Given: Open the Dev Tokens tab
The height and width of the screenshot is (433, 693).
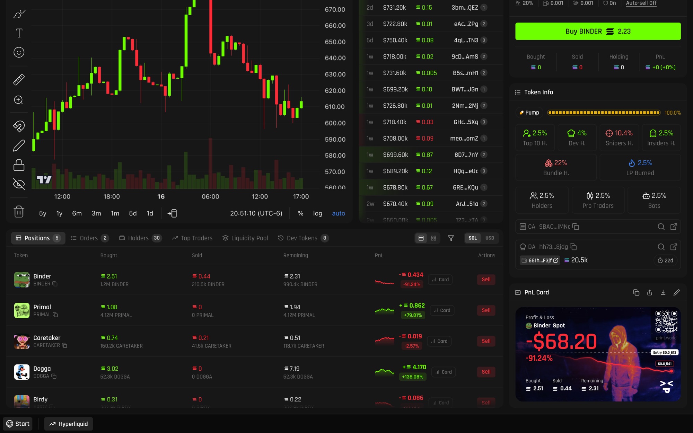Looking at the screenshot, I should click(x=304, y=238).
